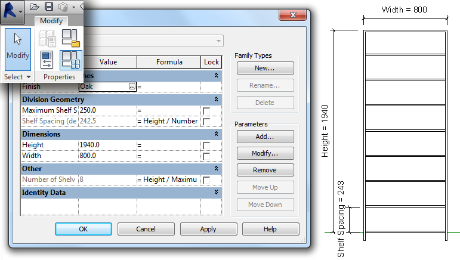Click the Save floppy disk icon
The image size is (460, 260).
pyautogui.click(x=48, y=7)
